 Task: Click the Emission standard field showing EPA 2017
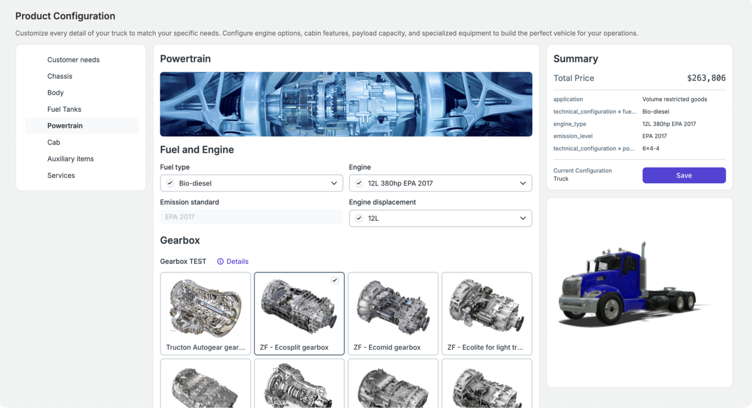pos(251,217)
